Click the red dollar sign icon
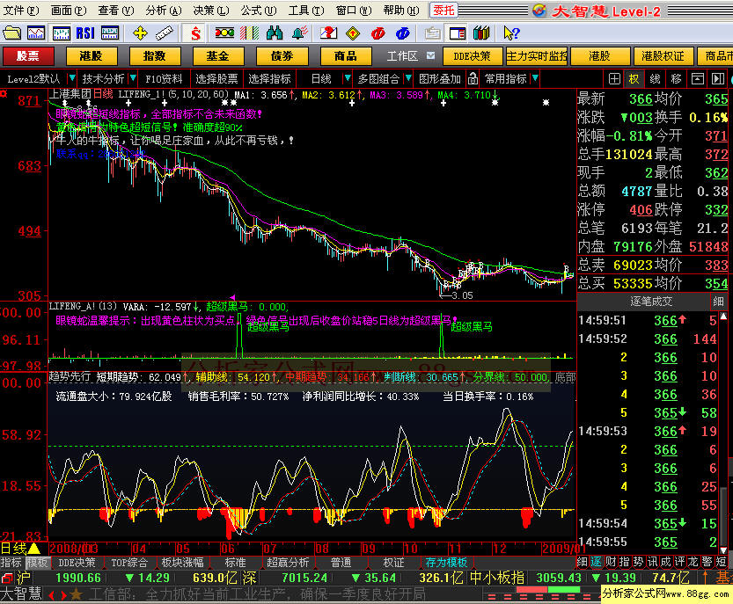This screenshot has width=733, height=604. pyautogui.click(x=196, y=33)
